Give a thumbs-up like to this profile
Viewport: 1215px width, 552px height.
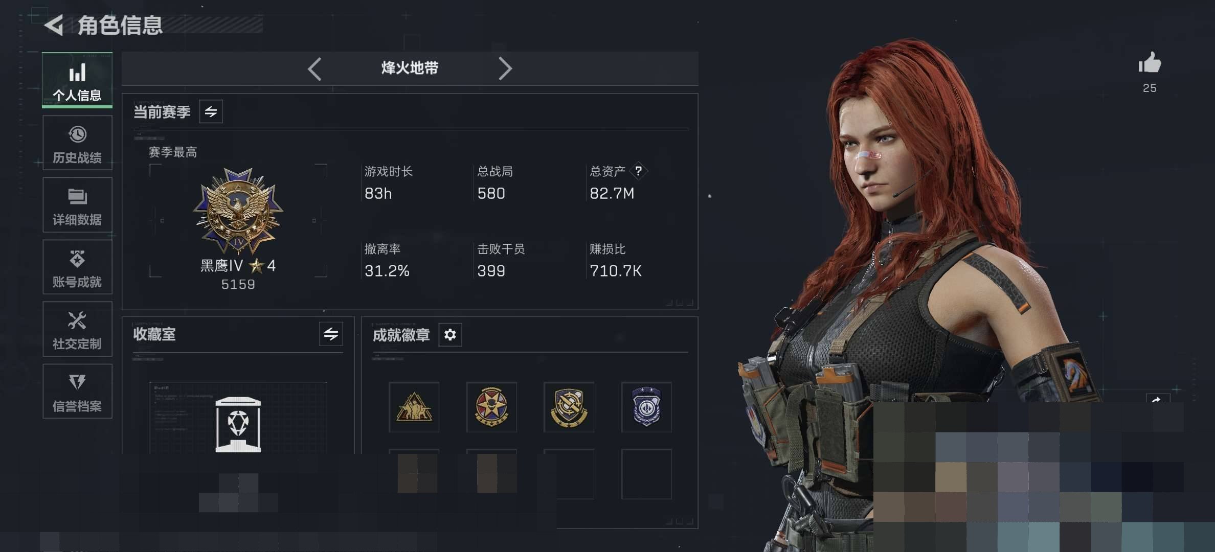pyautogui.click(x=1150, y=63)
